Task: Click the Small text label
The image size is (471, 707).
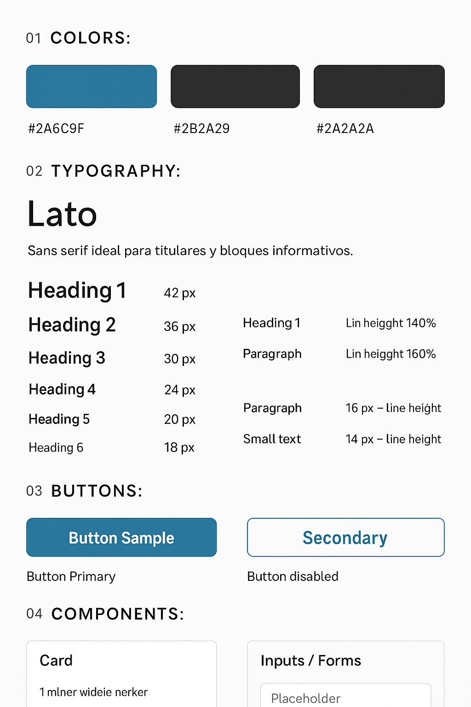Action: [272, 439]
